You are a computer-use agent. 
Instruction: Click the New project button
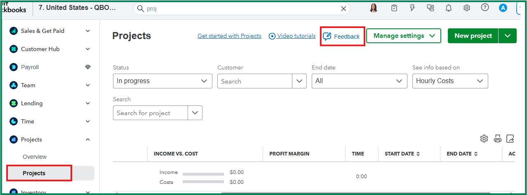473,36
